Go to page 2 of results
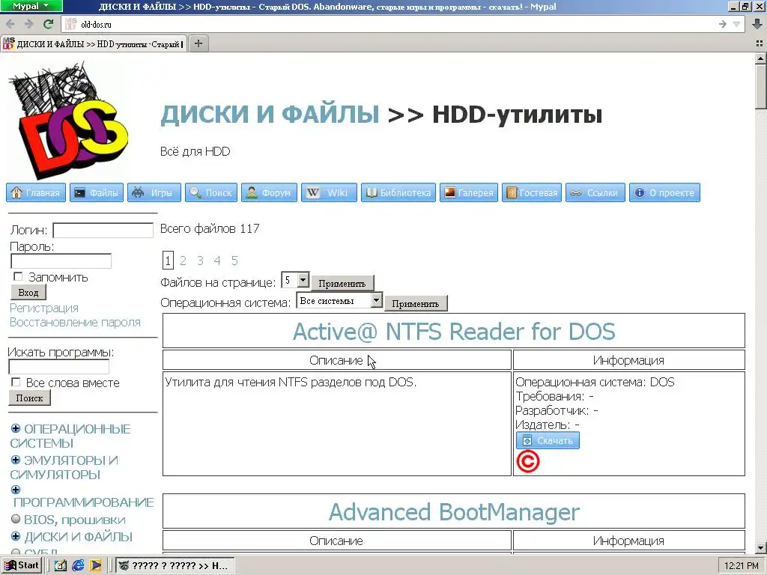 [x=183, y=261]
